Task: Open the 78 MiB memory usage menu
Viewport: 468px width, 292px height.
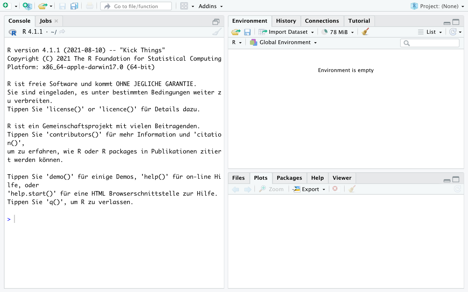Action: (x=338, y=32)
